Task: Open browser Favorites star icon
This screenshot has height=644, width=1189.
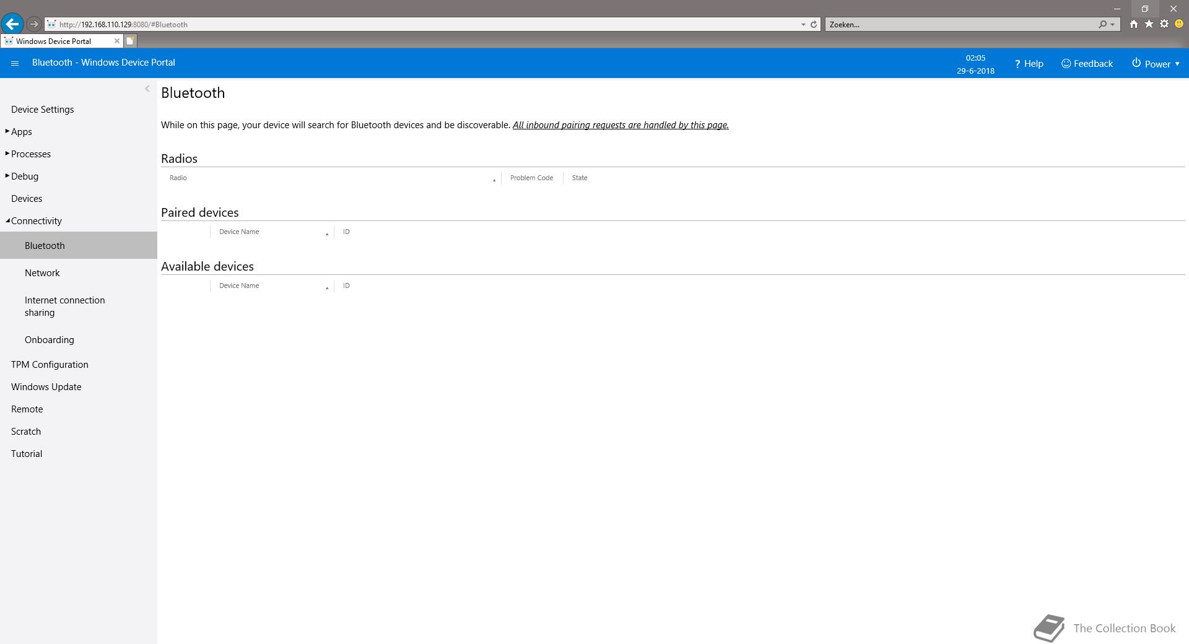Action: 1149,24
